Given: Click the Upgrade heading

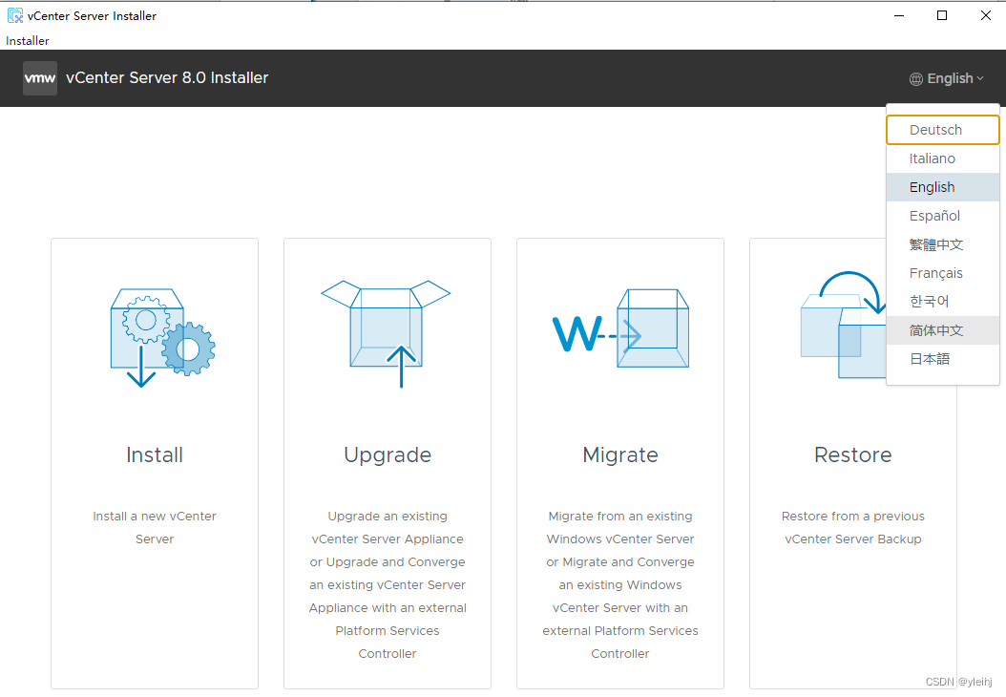Looking at the screenshot, I should pos(388,455).
